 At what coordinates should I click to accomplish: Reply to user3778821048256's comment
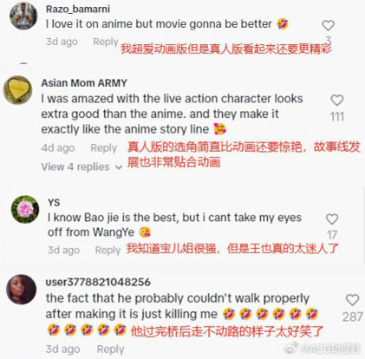110,349
